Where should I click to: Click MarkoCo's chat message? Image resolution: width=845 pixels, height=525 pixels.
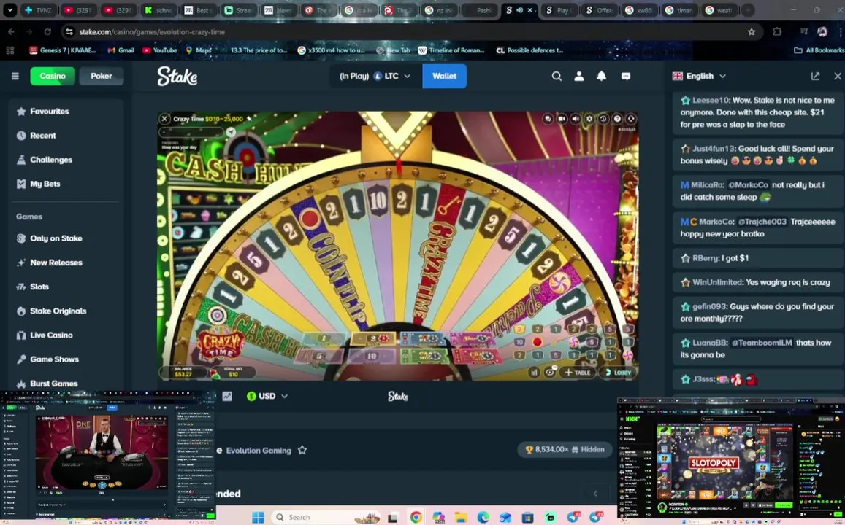(x=757, y=227)
